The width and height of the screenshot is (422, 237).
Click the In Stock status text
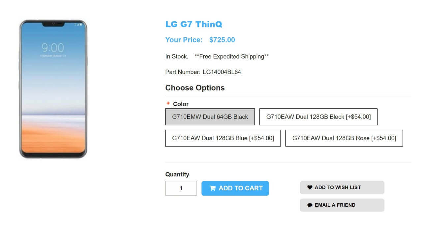[x=177, y=56]
